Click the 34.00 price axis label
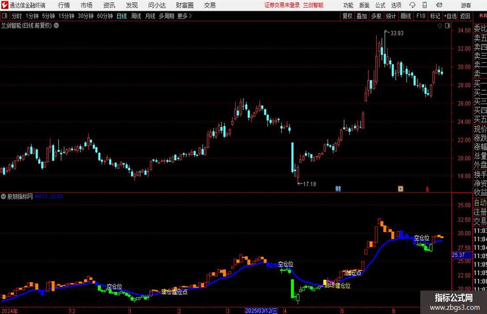This screenshot has height=314, width=487. tap(464, 30)
